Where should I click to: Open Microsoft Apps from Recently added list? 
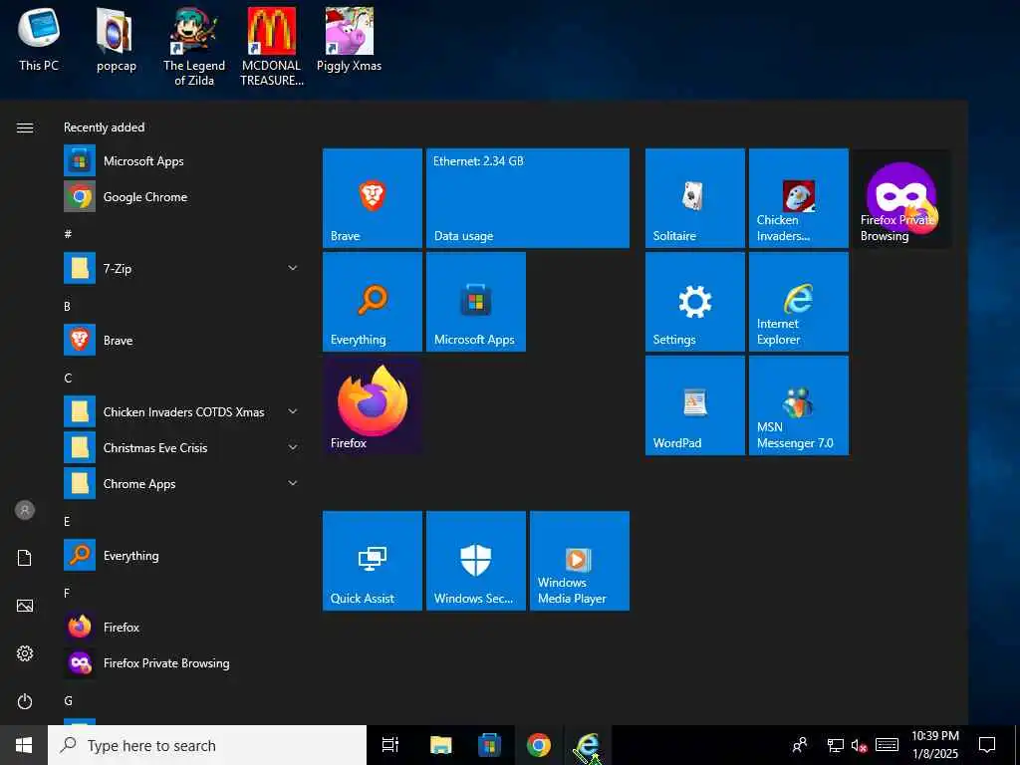point(182,160)
